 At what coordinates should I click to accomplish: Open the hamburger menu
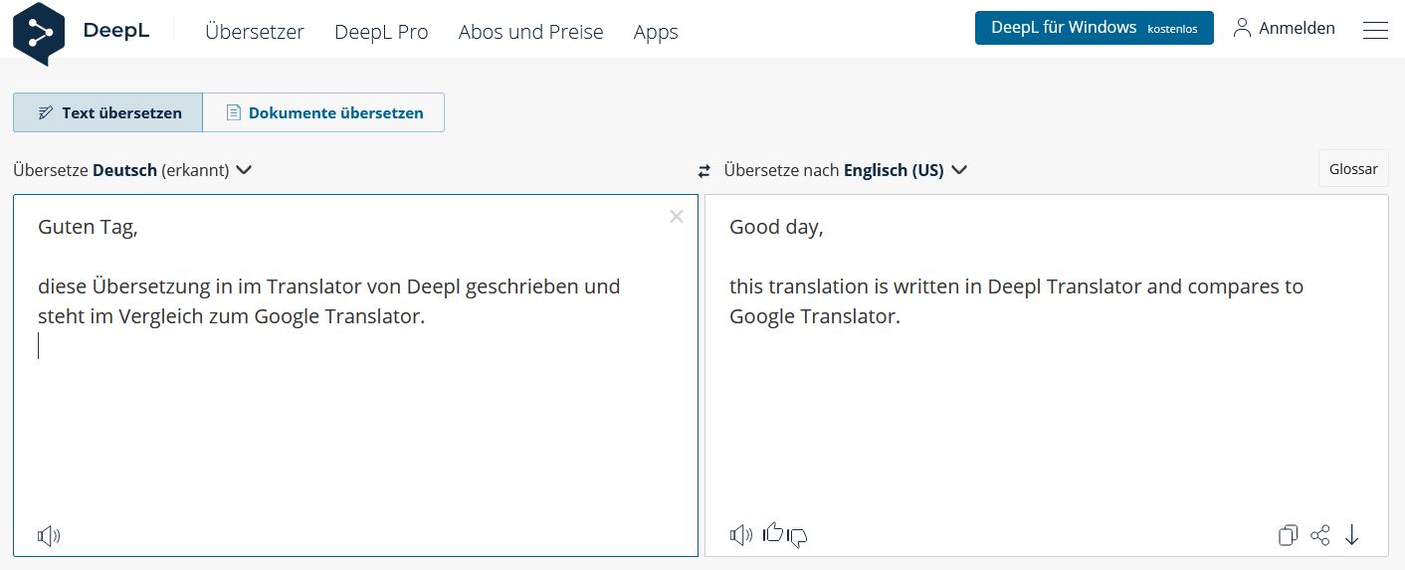(1375, 30)
